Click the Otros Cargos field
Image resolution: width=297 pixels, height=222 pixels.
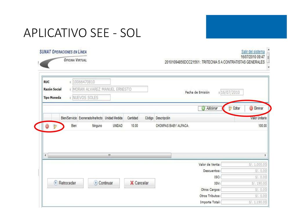[x=244, y=189]
